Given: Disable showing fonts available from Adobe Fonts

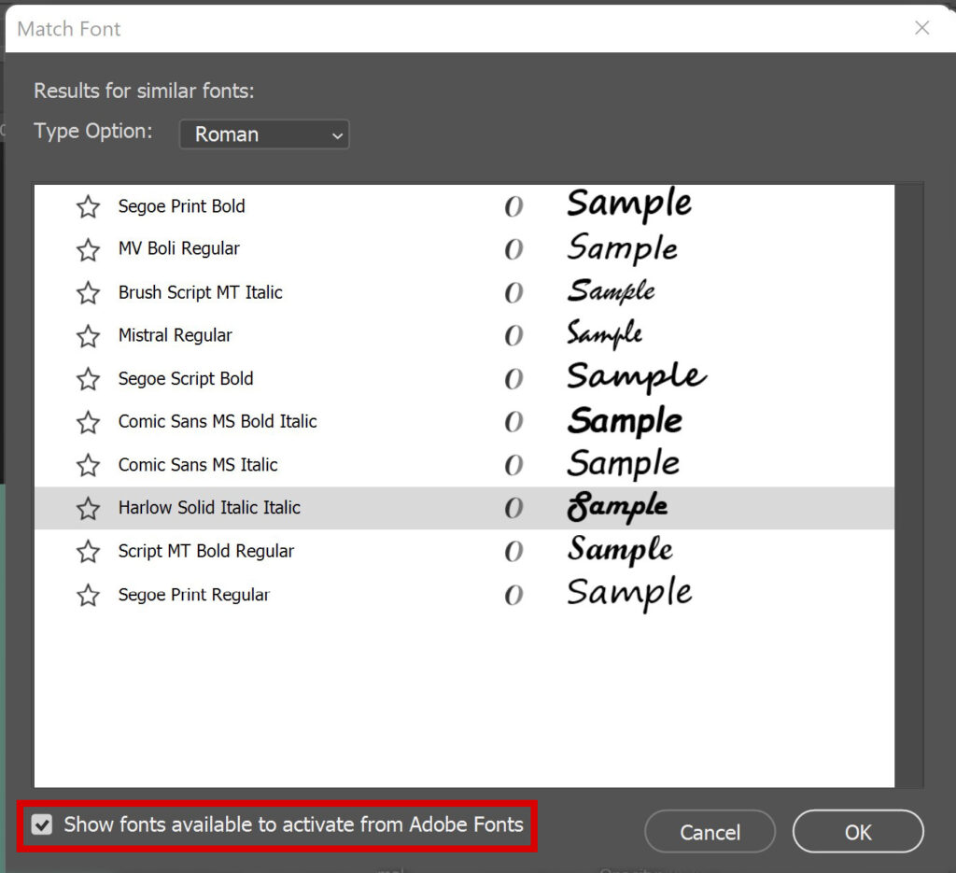Looking at the screenshot, I should point(41,824).
